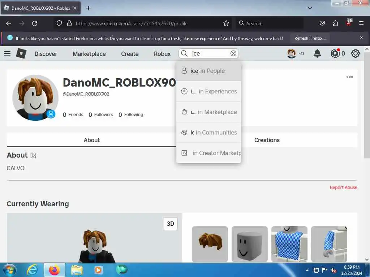Image resolution: width=370 pixels, height=277 pixels.
Task: Dismiss the Firefox refresh notification bar
Action: [x=361, y=38]
